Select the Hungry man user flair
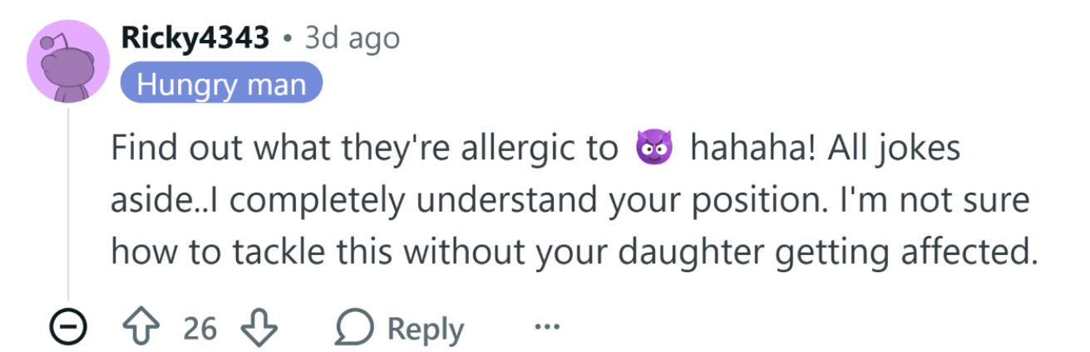The height and width of the screenshot is (352, 1090). [221, 83]
